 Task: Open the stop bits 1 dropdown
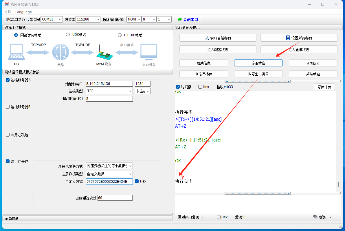[x=164, y=19]
